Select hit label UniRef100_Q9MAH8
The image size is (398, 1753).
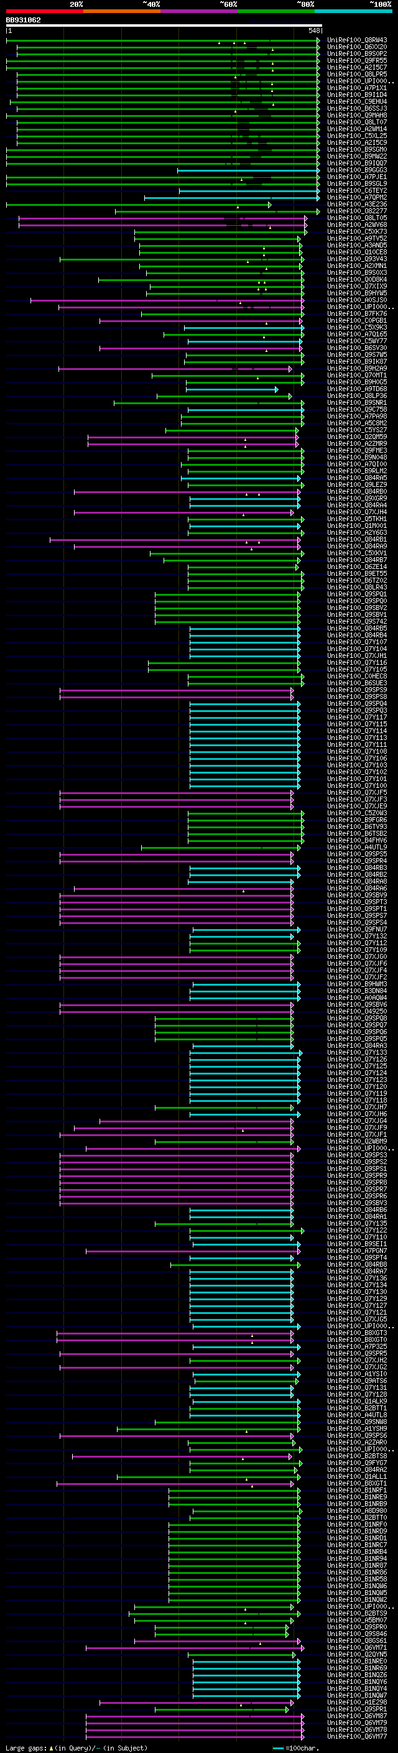(x=356, y=115)
